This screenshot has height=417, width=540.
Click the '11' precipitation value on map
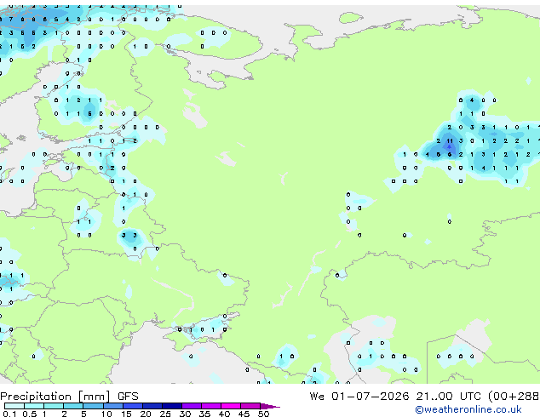pyautogui.click(x=450, y=141)
